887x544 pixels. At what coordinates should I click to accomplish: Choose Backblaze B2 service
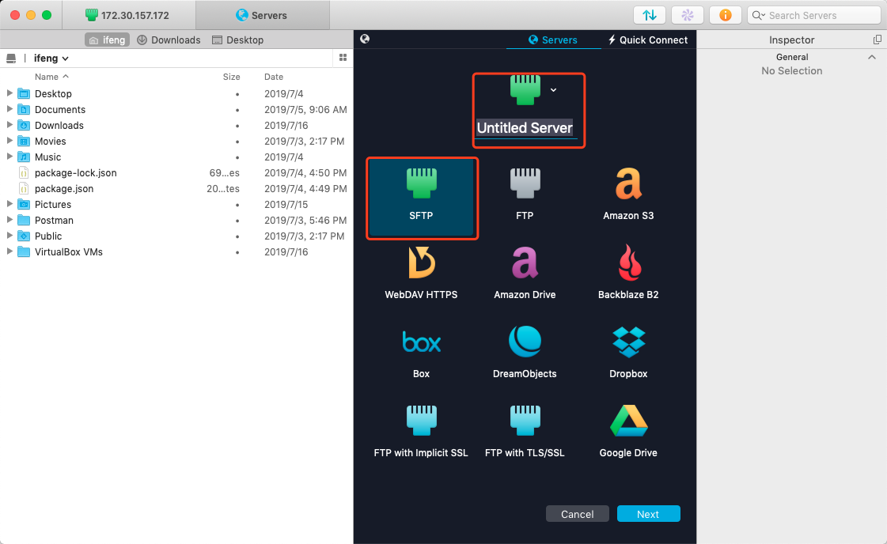tap(628, 274)
